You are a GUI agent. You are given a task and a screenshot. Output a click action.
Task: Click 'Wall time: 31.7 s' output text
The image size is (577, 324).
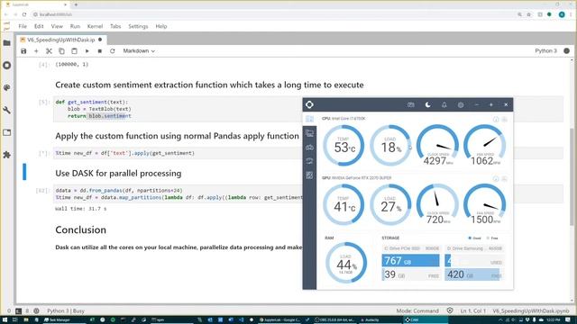click(x=80, y=209)
